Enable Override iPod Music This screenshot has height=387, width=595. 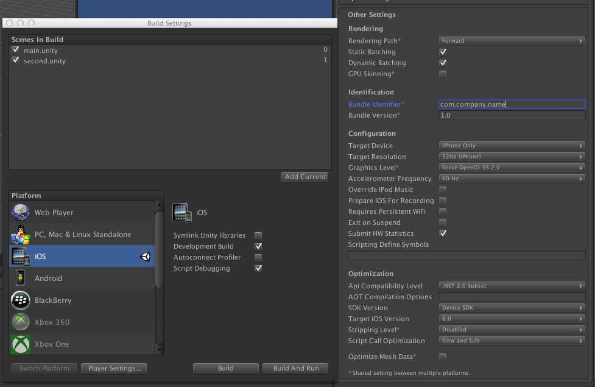[x=443, y=190]
